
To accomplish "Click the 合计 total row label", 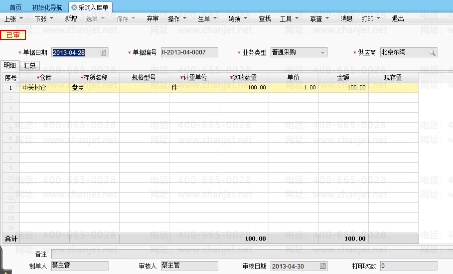I will coord(11,239).
